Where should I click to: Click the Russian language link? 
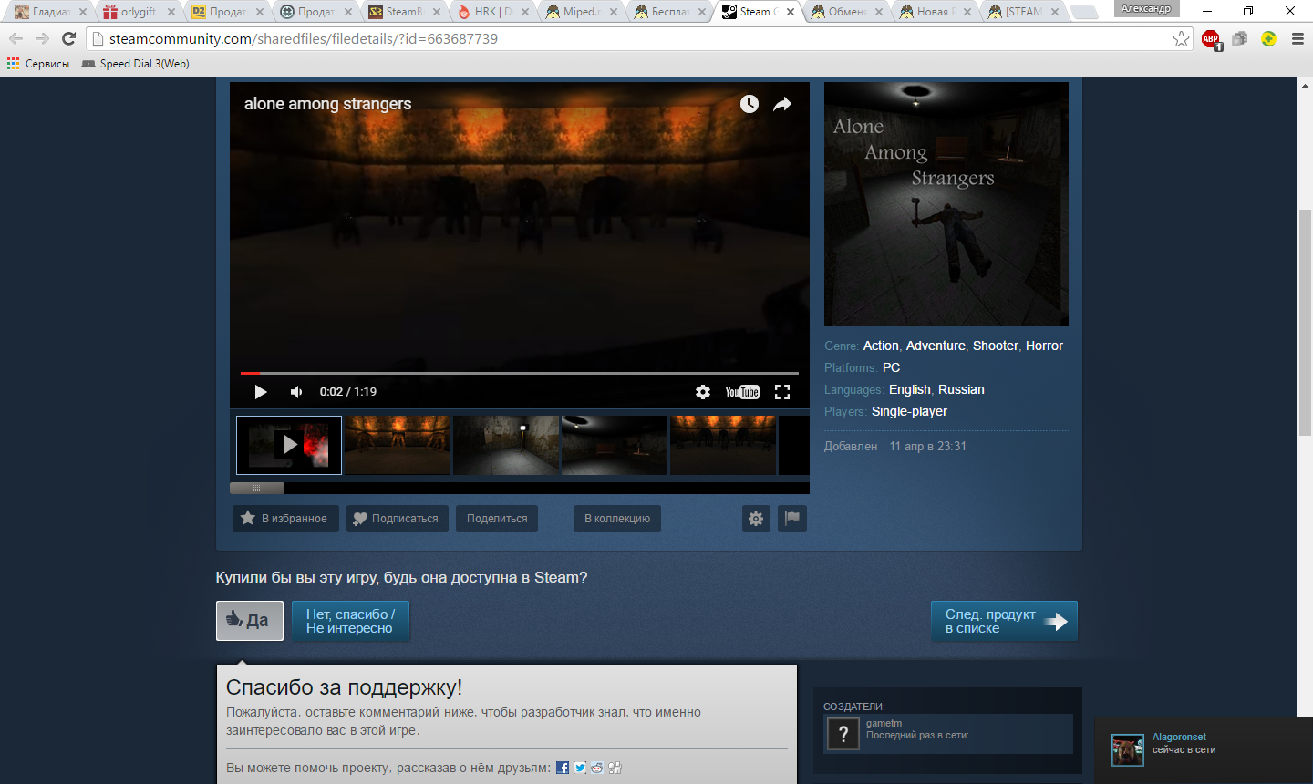coord(961,389)
